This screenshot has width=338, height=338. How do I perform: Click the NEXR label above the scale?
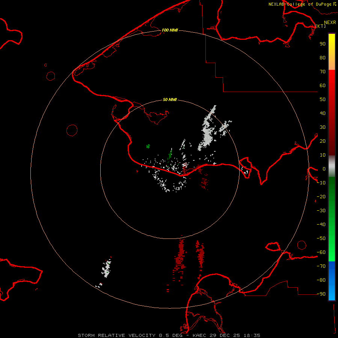pos(330,23)
